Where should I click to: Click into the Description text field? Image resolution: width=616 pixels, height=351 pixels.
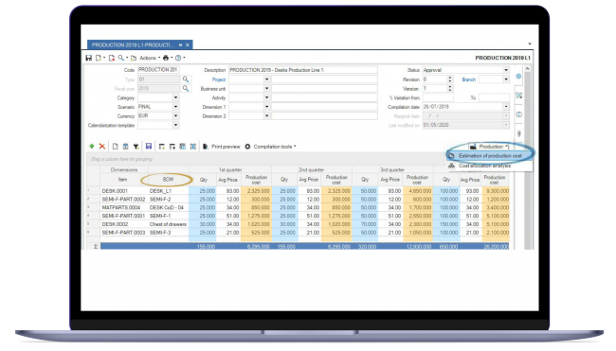[x=303, y=70]
